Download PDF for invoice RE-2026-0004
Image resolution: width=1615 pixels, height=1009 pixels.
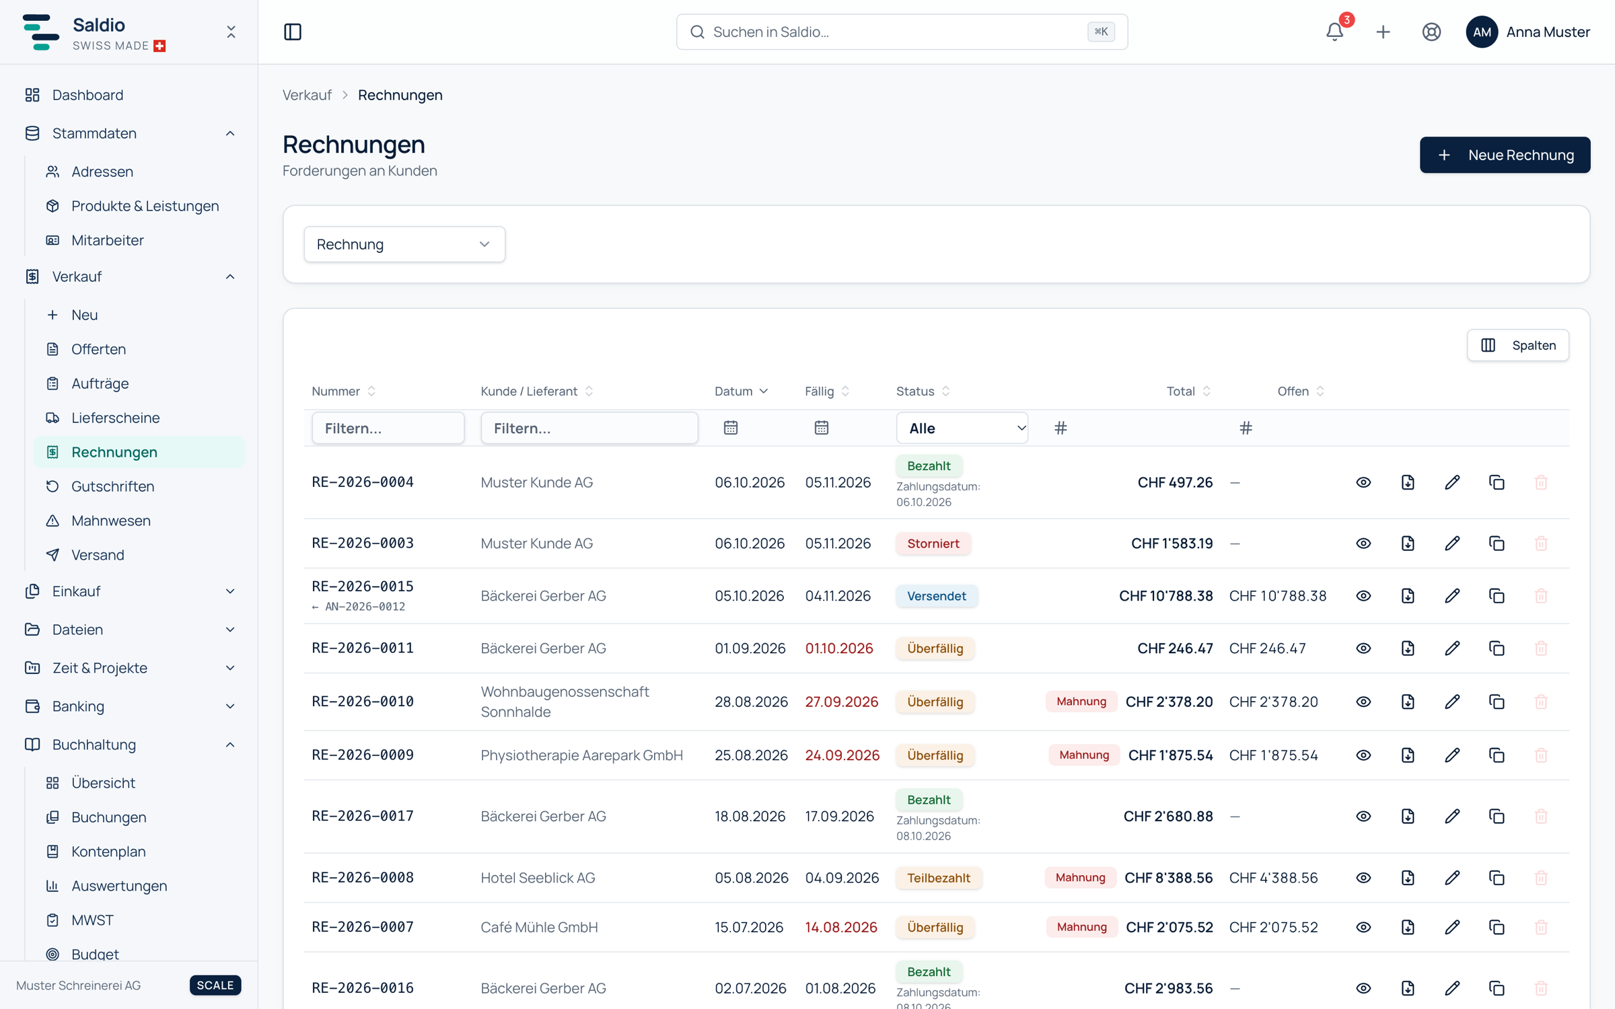pos(1408,482)
